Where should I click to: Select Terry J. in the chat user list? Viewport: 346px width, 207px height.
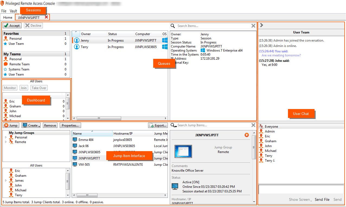point(301,161)
